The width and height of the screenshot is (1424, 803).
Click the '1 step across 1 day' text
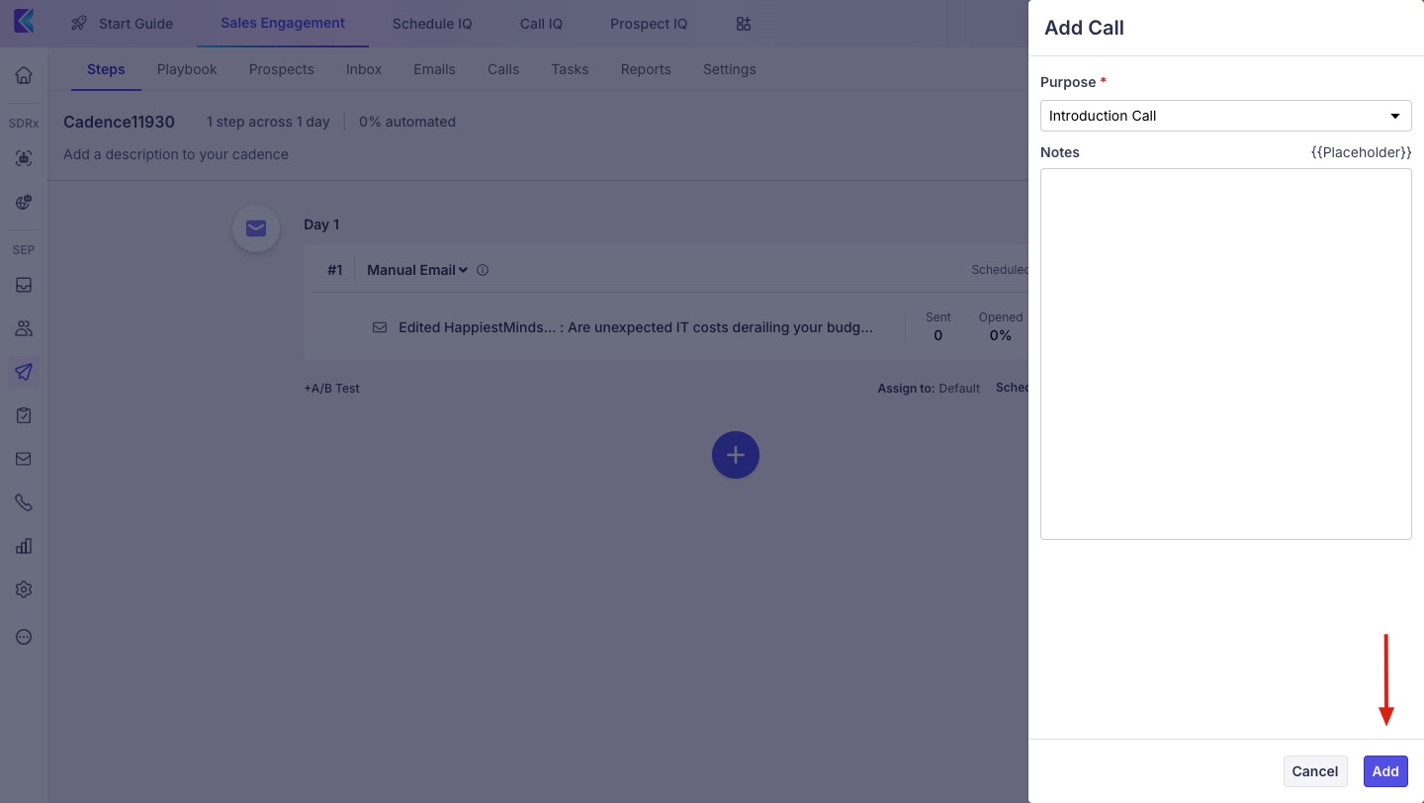pos(268,122)
